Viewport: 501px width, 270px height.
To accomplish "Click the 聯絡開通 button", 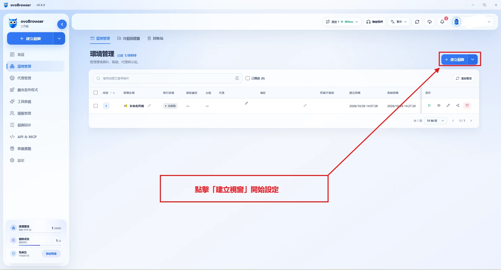I will pyautogui.click(x=51, y=254).
